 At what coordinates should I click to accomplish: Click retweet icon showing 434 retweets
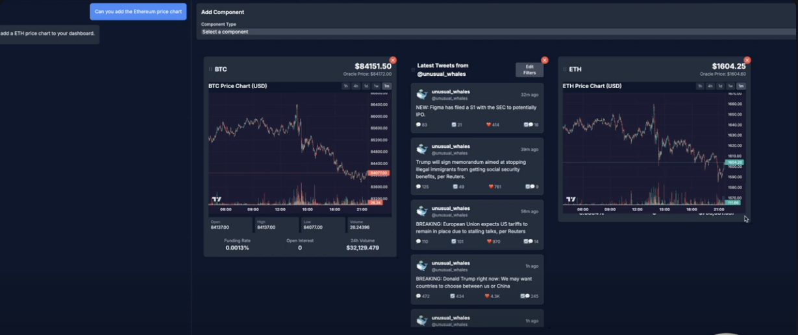coord(453,296)
